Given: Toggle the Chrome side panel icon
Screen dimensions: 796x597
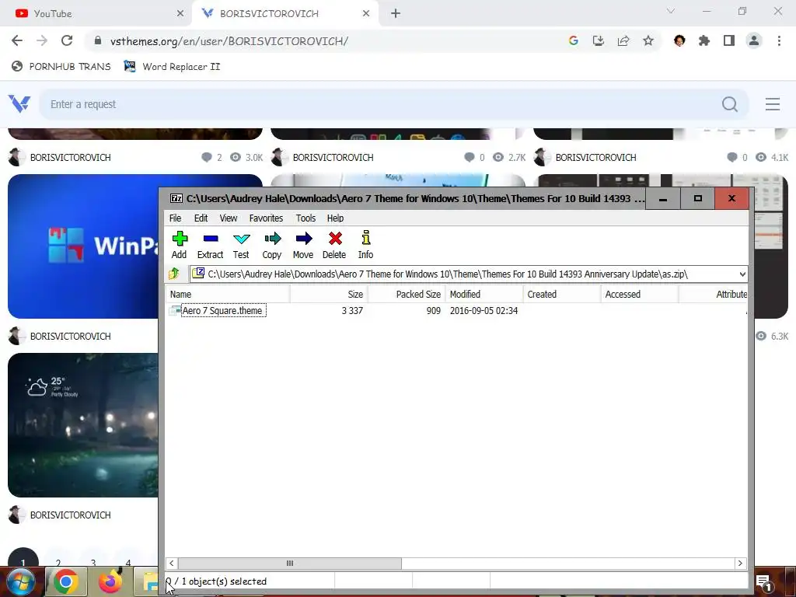Looking at the screenshot, I should click(x=729, y=41).
